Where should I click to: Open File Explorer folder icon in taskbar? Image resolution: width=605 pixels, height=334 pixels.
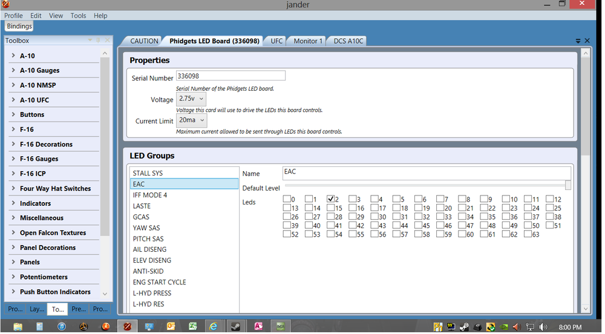click(x=18, y=327)
